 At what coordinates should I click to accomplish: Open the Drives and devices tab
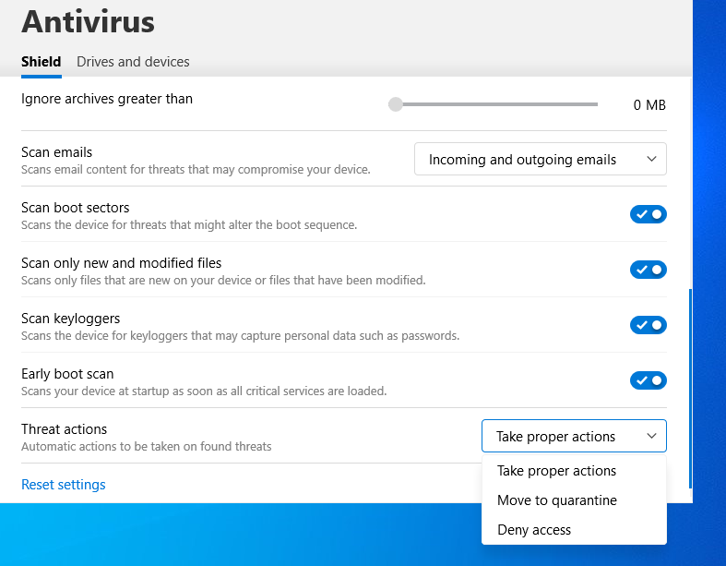click(133, 62)
